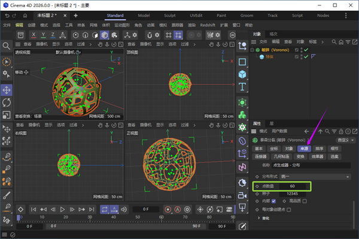Open the 对象 attribute tab
Image resolution: width=359 pixels, height=239 pixels.
pyautogui.click(x=289, y=149)
